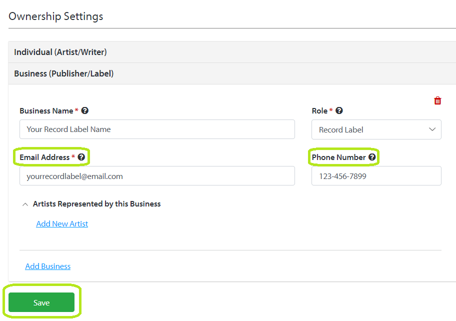The image size is (456, 321).
Task: Click the Business Name field label
Action: 46,111
